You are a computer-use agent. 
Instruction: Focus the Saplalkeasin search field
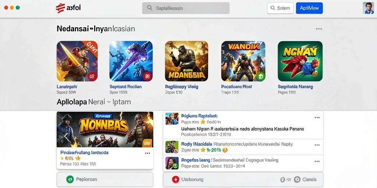(186, 8)
